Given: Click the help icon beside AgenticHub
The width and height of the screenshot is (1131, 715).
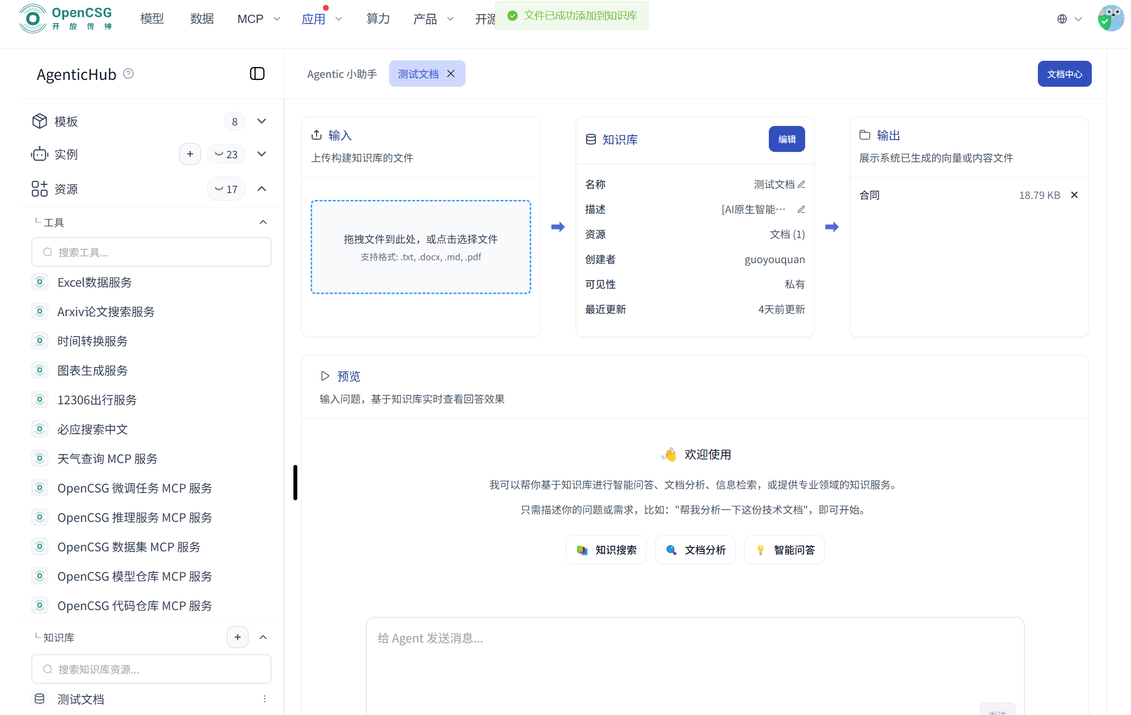Looking at the screenshot, I should tap(128, 74).
